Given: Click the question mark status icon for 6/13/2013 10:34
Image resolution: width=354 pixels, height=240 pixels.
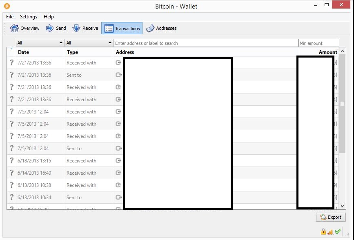Looking at the screenshot, I should coord(11,197).
